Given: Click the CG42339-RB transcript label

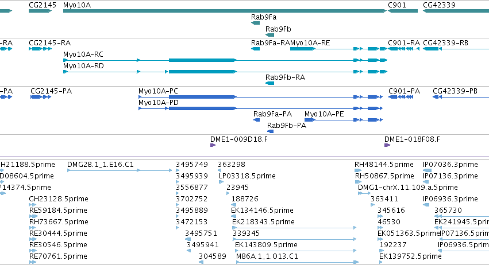Looking at the screenshot, I should [445, 43].
